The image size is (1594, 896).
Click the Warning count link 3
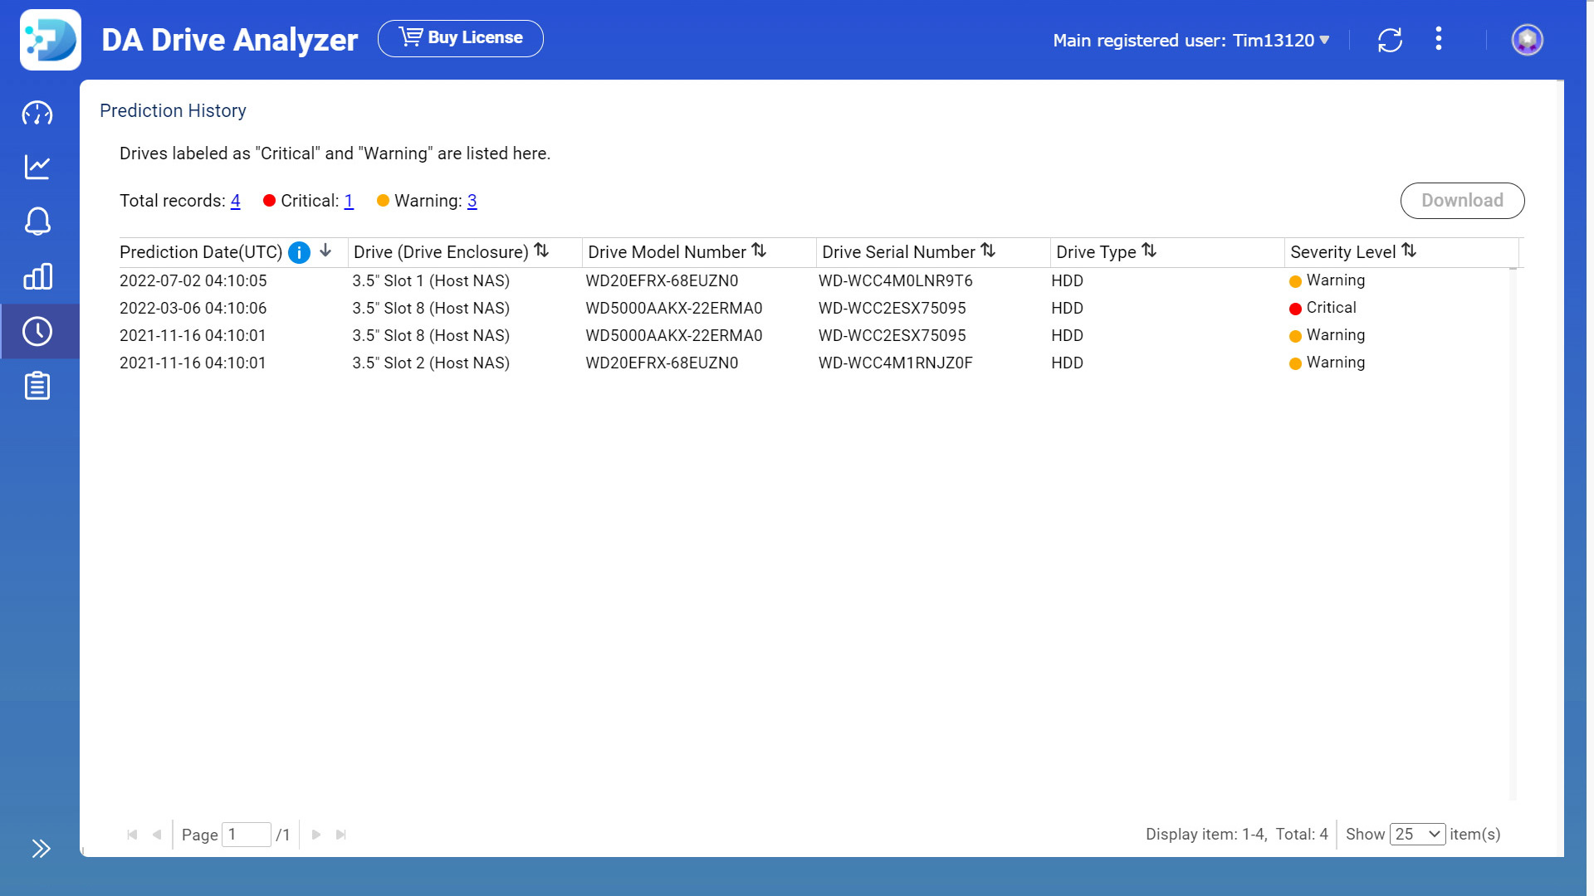[472, 200]
